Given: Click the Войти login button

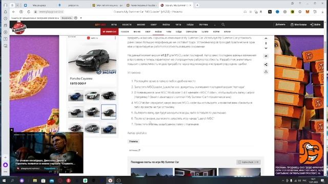Looking at the screenshot, I should (x=316, y=25).
